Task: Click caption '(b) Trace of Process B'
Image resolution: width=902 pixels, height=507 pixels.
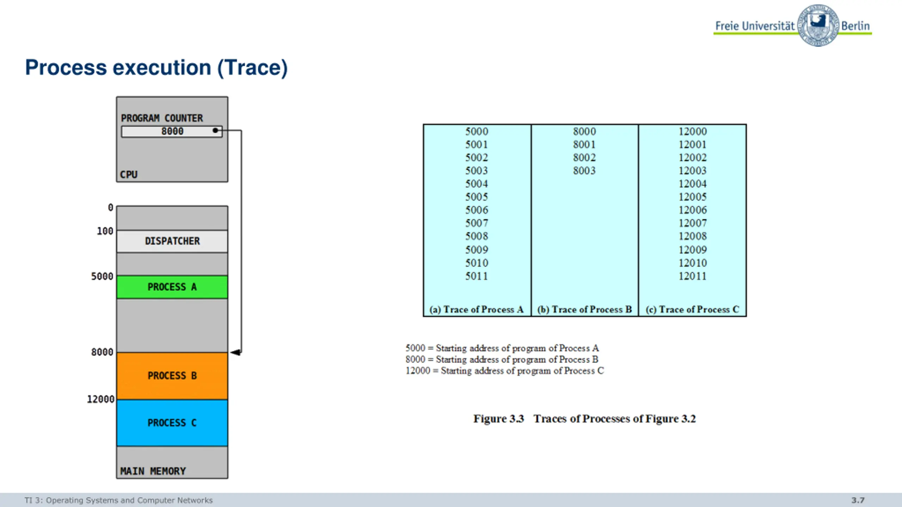Action: click(585, 310)
